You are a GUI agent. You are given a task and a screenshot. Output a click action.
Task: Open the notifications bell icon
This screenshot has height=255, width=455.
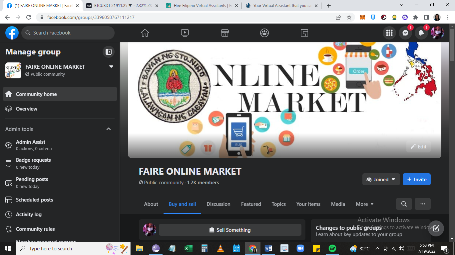pos(421,33)
